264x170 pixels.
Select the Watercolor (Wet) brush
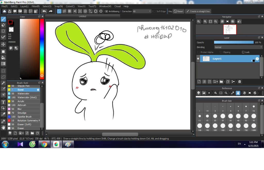click(x=27, y=97)
